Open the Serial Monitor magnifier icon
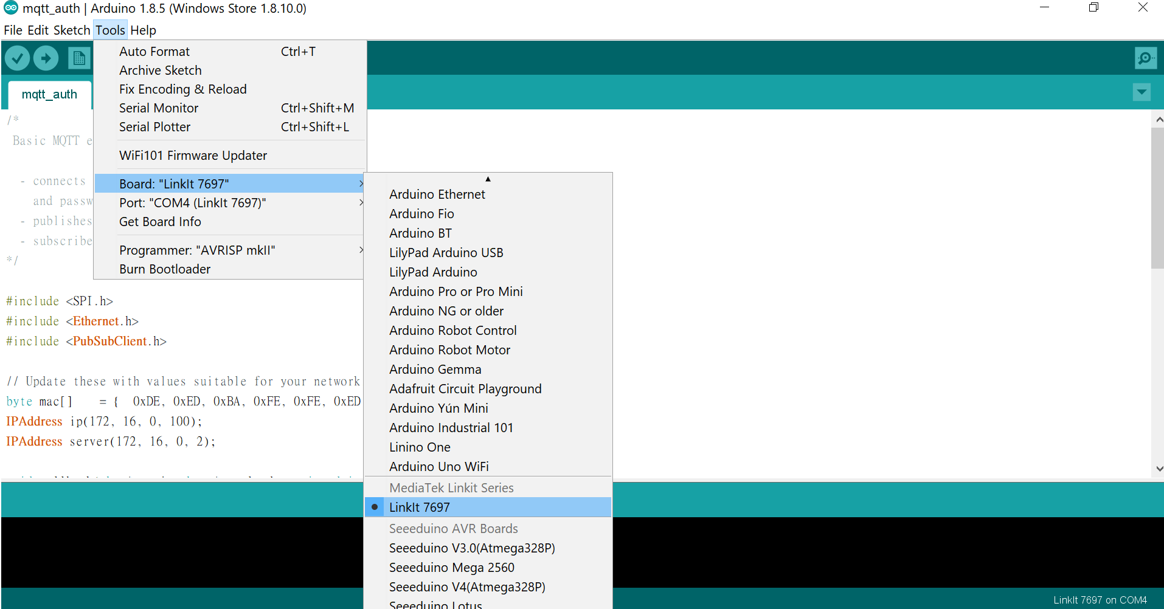This screenshot has width=1164, height=609. click(x=1146, y=58)
